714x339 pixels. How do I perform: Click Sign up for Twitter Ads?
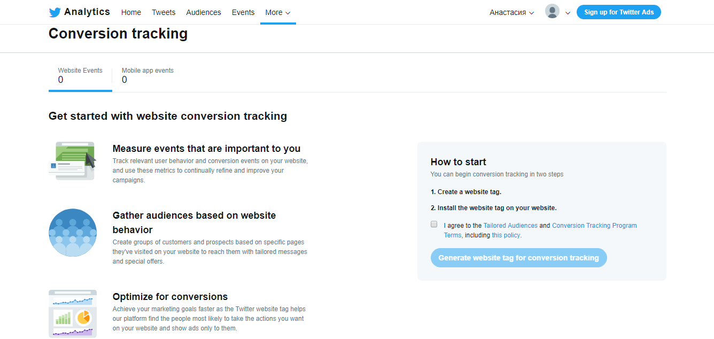point(618,11)
